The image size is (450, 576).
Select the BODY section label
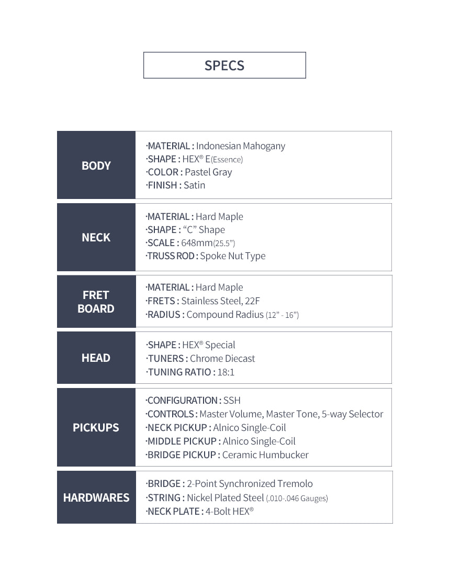[96, 165]
